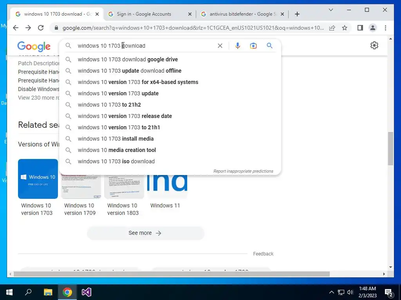Open Google quick settings gear
This screenshot has height=300, width=401.
[x=374, y=45]
